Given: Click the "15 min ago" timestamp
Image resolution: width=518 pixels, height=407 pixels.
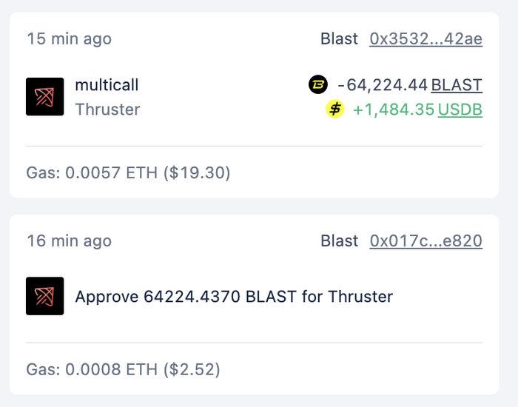Looking at the screenshot, I should click(x=69, y=38).
